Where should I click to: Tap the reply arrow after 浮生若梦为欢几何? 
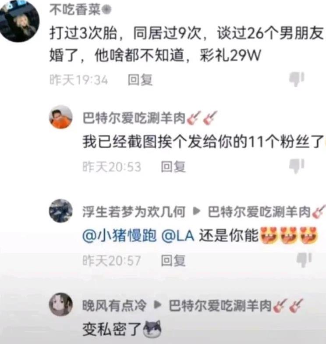click(x=196, y=211)
